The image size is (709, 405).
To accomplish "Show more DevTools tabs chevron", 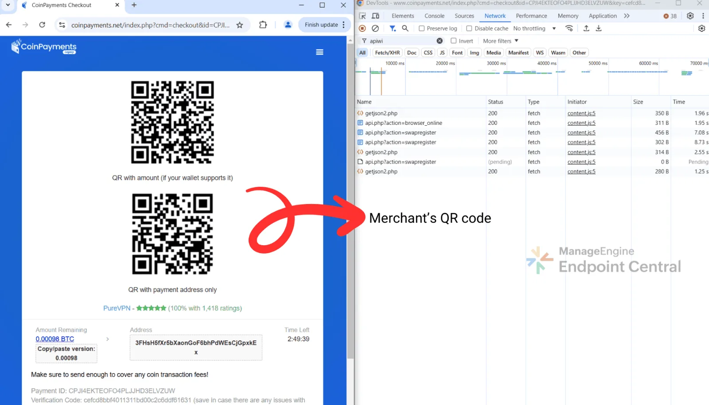I will [x=627, y=16].
